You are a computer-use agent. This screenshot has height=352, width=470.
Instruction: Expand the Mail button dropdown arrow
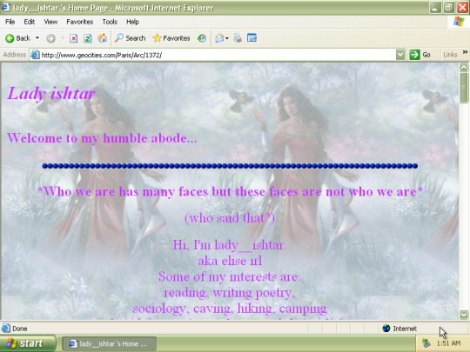[x=227, y=38]
